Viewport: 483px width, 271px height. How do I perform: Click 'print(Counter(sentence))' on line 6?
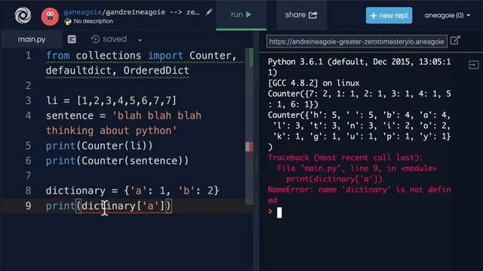pos(117,160)
